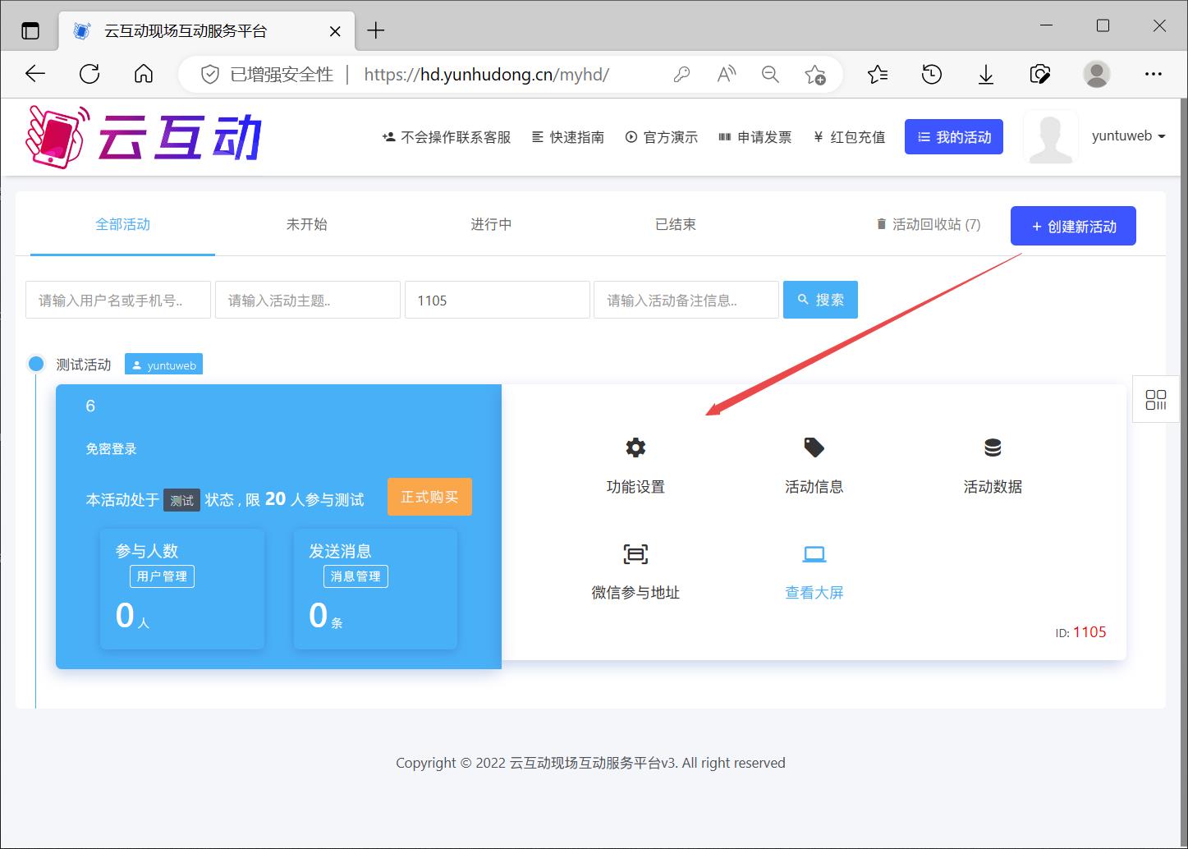Click copyright footer text

pos(590,763)
